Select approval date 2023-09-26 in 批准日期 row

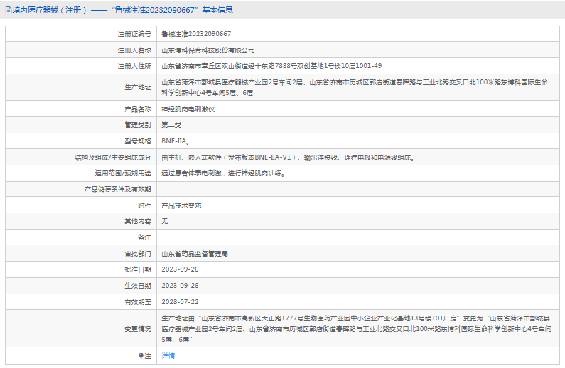point(180,269)
